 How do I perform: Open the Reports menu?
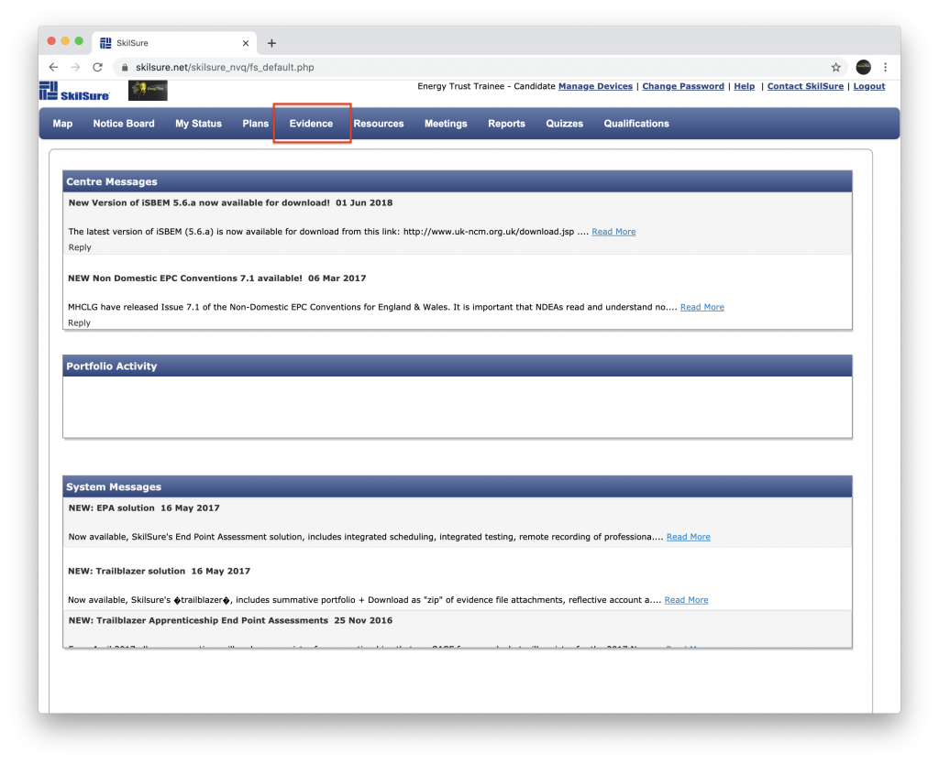(506, 124)
